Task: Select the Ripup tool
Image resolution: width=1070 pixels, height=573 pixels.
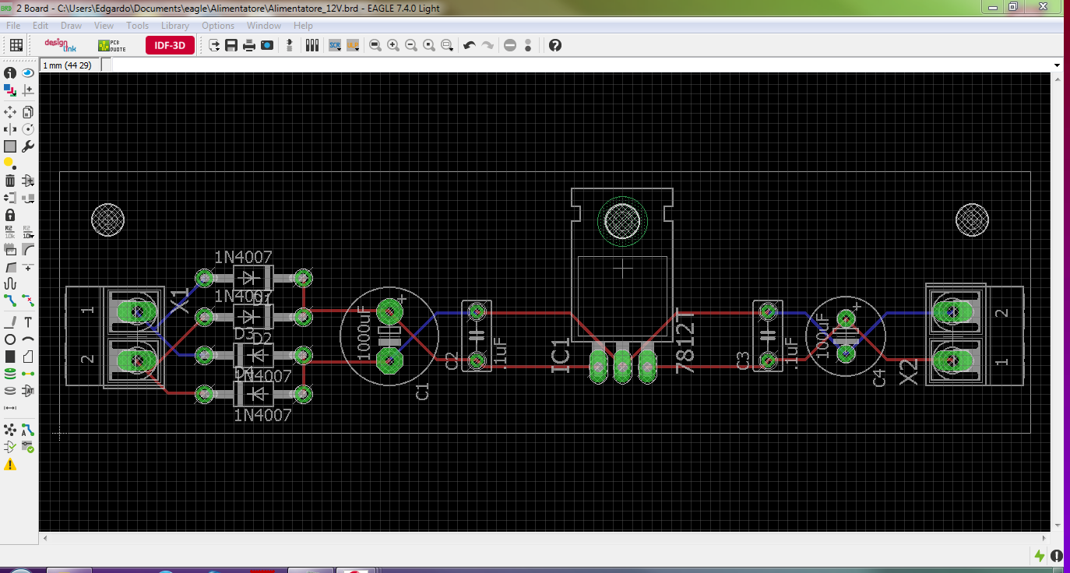Action: [x=28, y=300]
